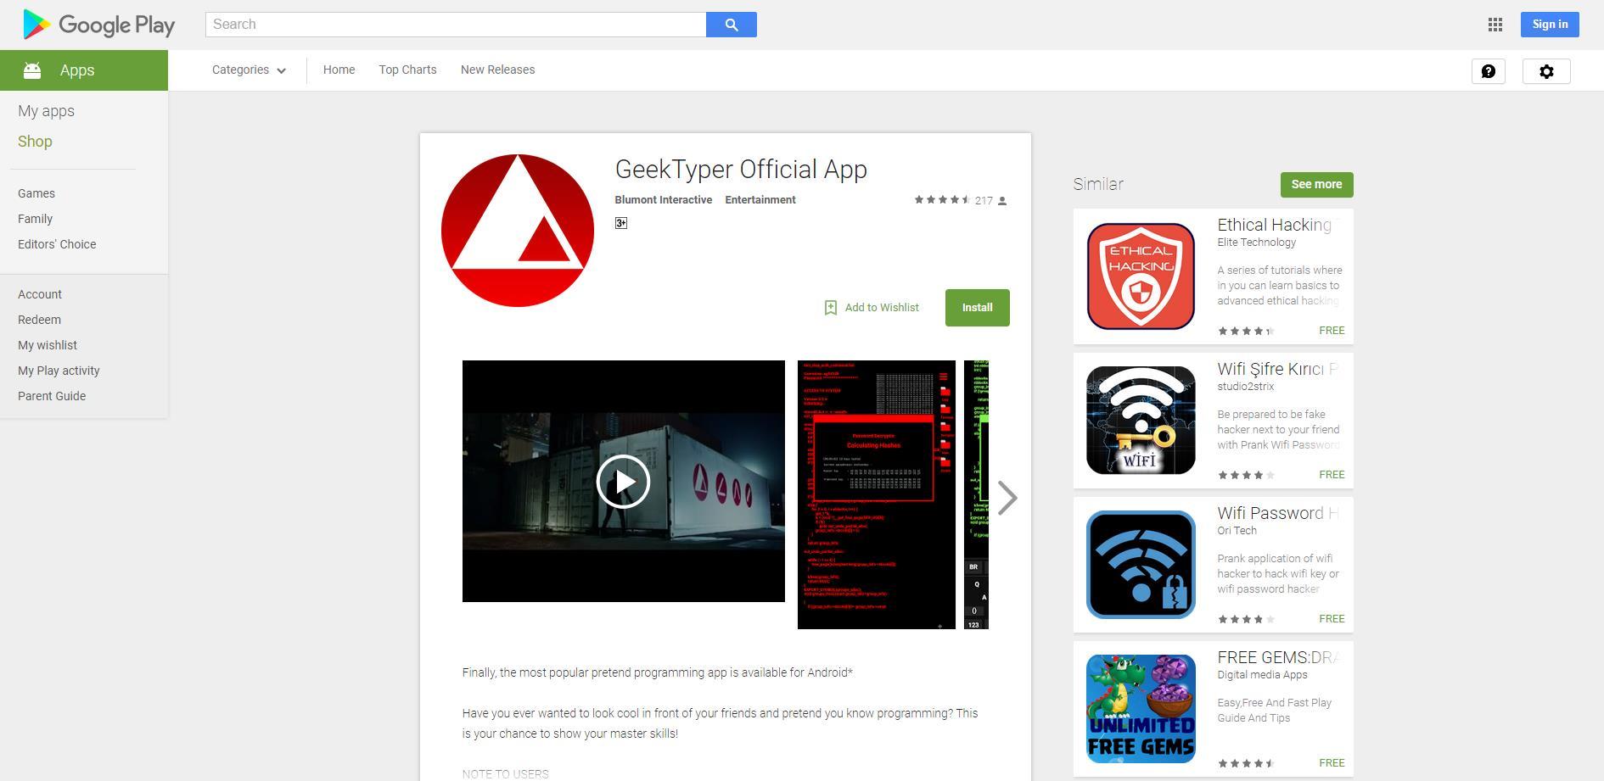
Task: Click the Ori Tech developer name
Action: 1237,531
